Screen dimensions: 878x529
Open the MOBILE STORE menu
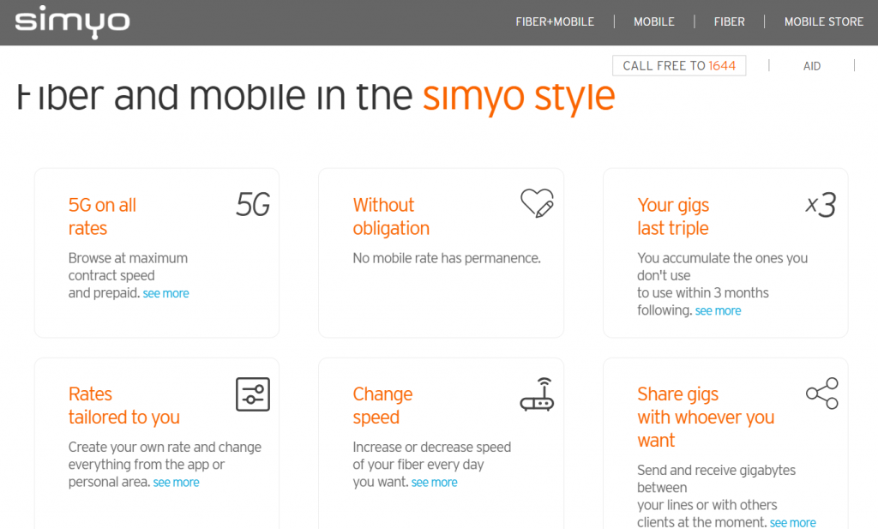click(x=824, y=21)
